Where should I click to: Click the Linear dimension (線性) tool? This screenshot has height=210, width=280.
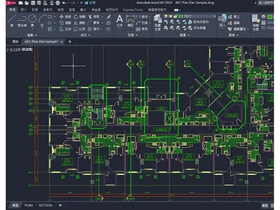[142, 17]
